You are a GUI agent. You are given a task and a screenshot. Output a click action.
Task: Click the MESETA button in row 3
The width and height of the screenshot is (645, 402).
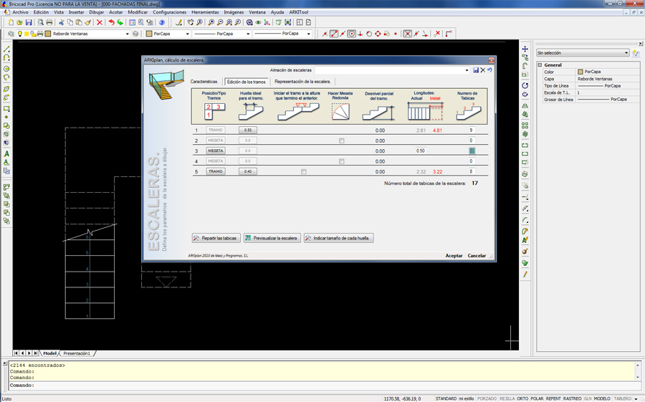[216, 150]
